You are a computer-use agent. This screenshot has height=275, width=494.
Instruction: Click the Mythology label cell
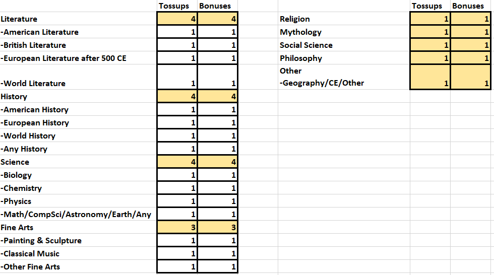point(344,32)
